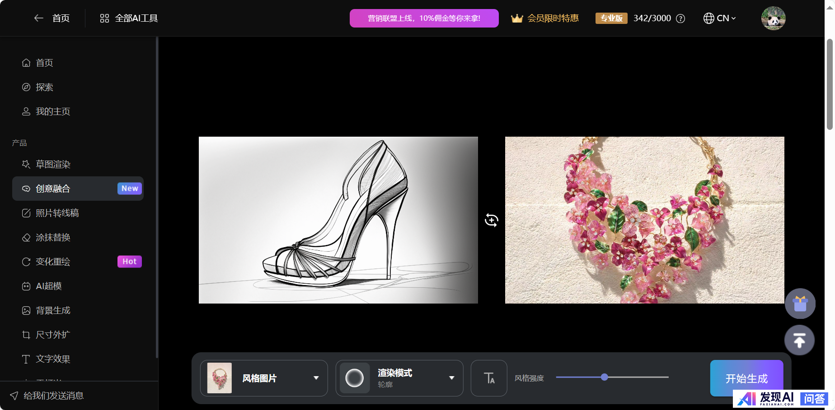This screenshot has width=835, height=410.
Task: Click the credits help question mark icon
Action: [680, 18]
